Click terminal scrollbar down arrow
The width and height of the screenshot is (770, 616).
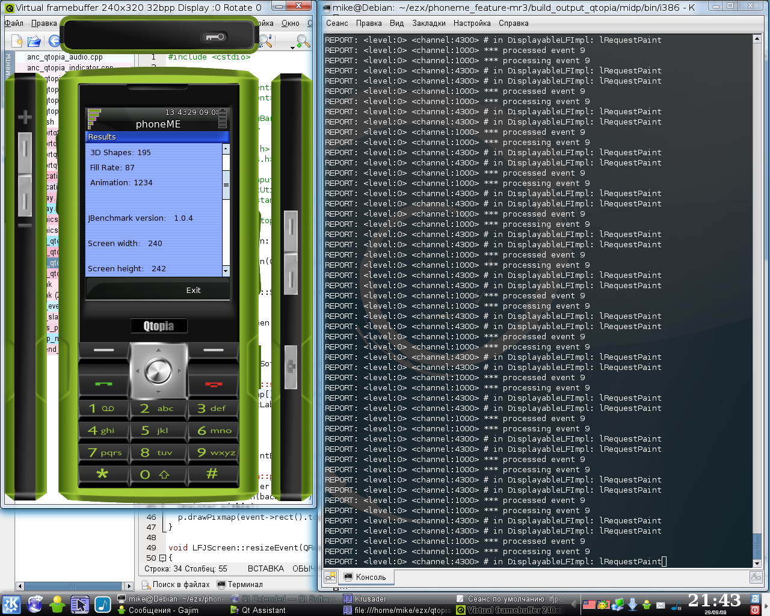[757, 564]
